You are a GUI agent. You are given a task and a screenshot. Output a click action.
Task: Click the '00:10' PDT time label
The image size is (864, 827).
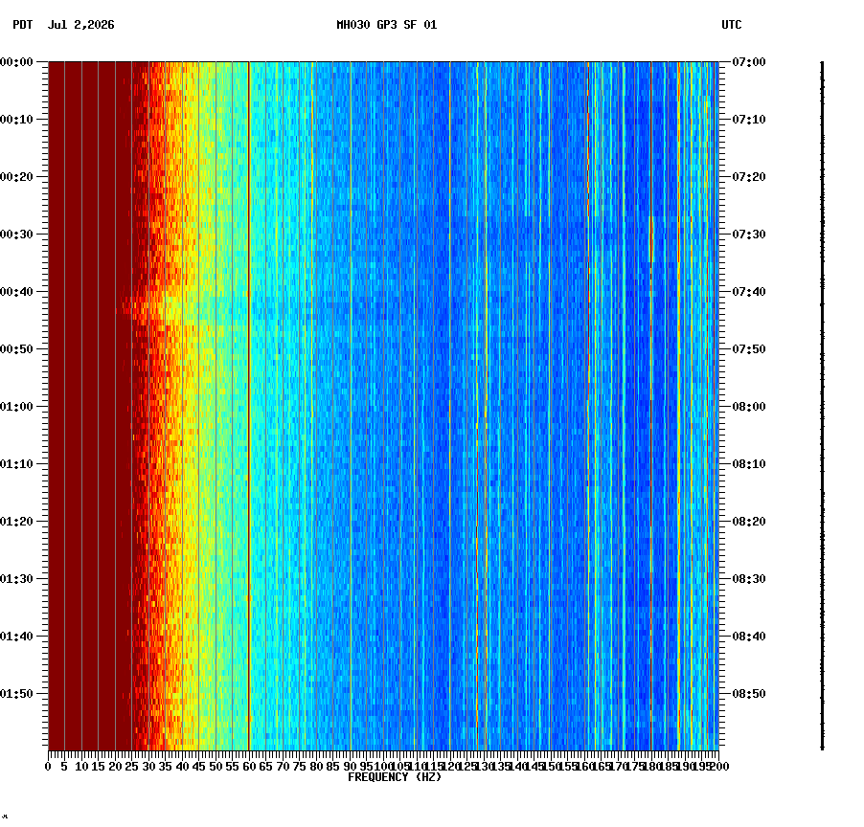(x=16, y=120)
